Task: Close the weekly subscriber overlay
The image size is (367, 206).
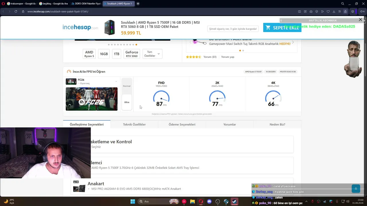Action: (x=360, y=20)
